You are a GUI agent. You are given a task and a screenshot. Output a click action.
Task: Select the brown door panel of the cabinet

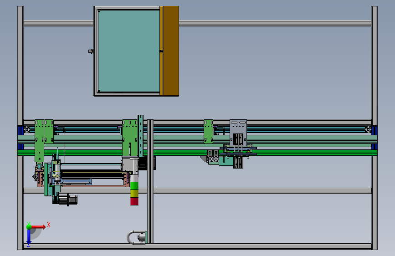click(171, 51)
